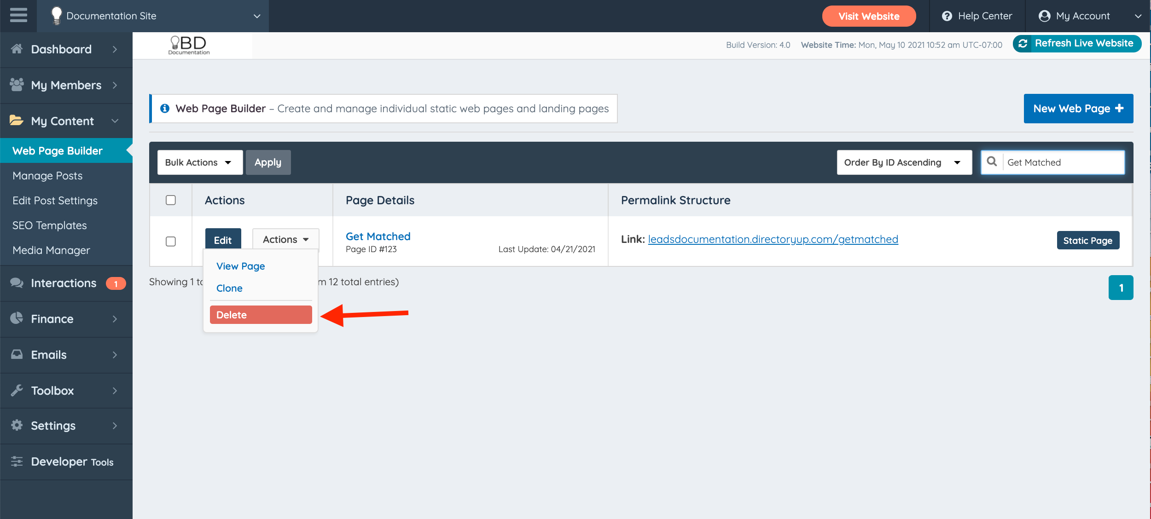Open Order By ID Ascending dropdown
This screenshot has width=1151, height=519.
tap(903, 162)
